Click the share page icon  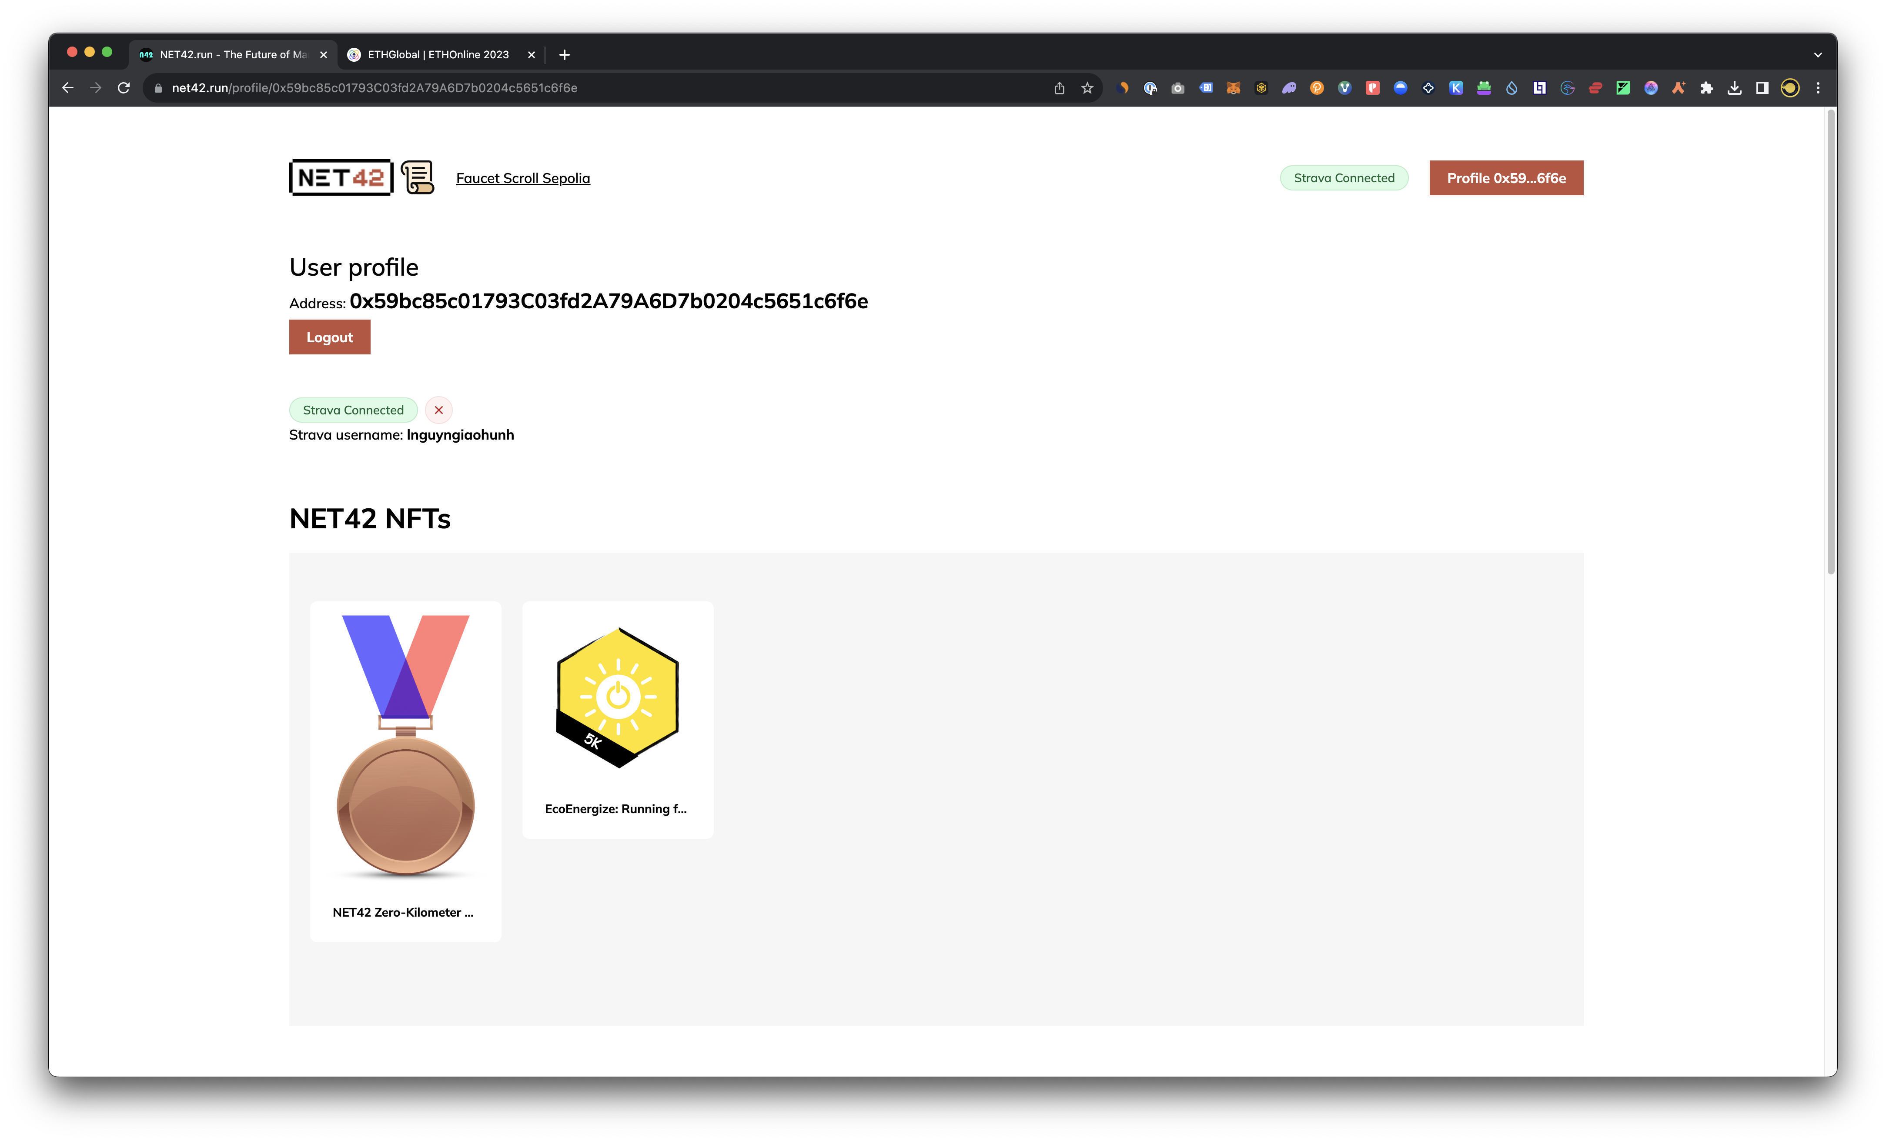pyautogui.click(x=1059, y=88)
